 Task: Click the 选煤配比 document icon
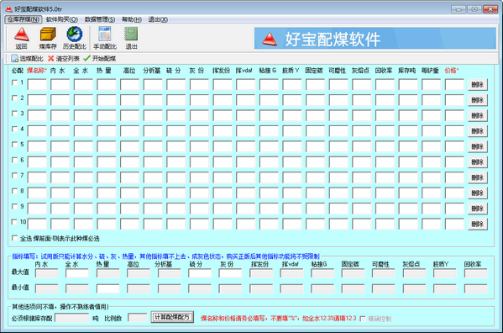point(14,59)
